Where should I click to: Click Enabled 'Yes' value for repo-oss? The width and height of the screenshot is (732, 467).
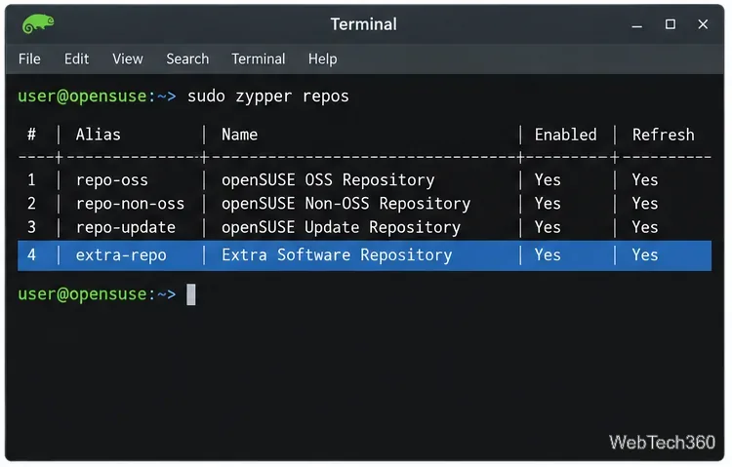pyautogui.click(x=548, y=180)
